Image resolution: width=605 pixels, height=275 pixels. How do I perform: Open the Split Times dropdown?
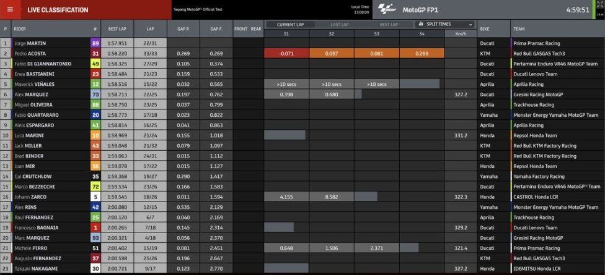click(x=445, y=24)
